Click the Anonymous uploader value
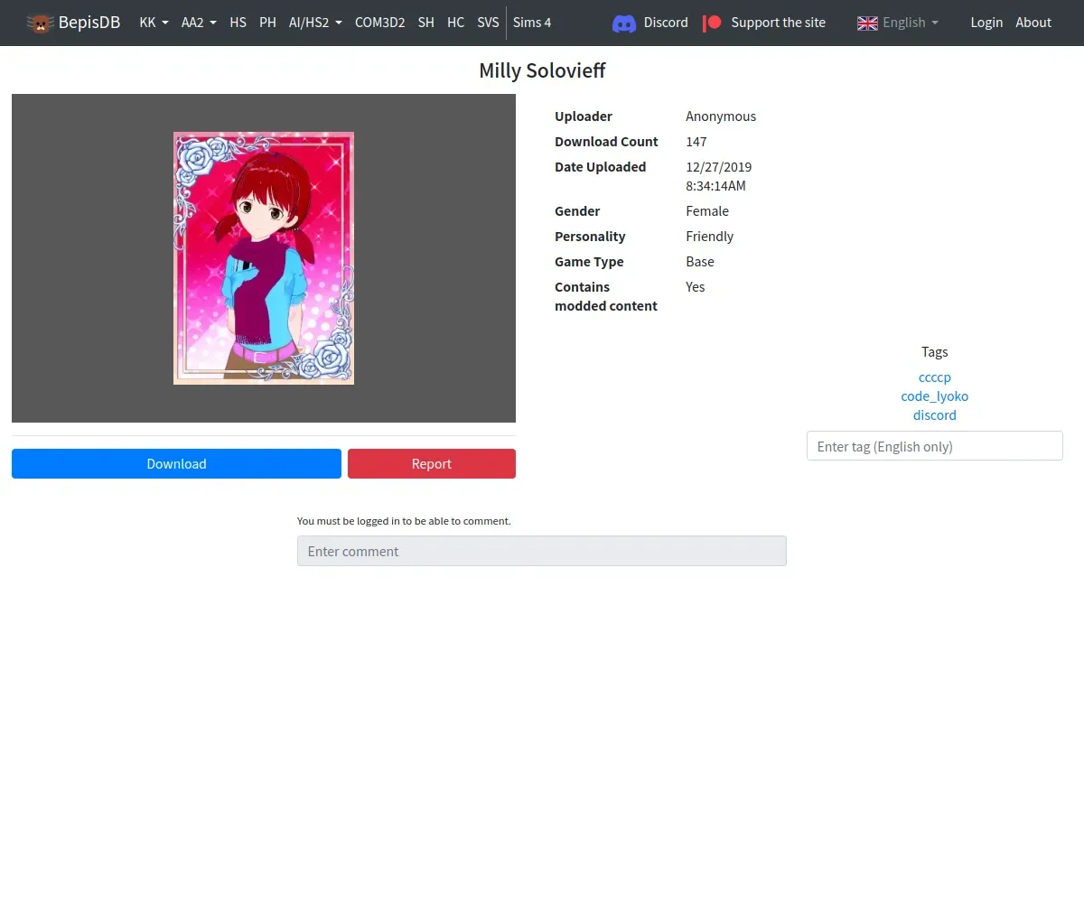Screen dimensions: 1084x903 click(x=721, y=116)
